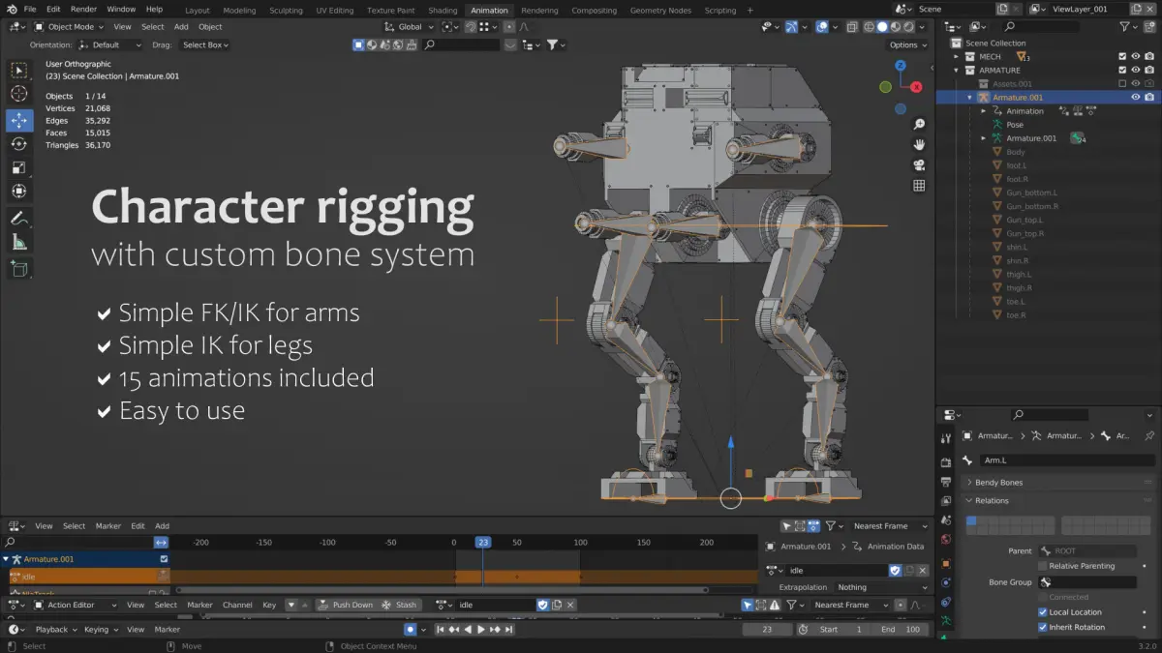
Task: Hide MECH collection with eye icon
Action: 1136,56
